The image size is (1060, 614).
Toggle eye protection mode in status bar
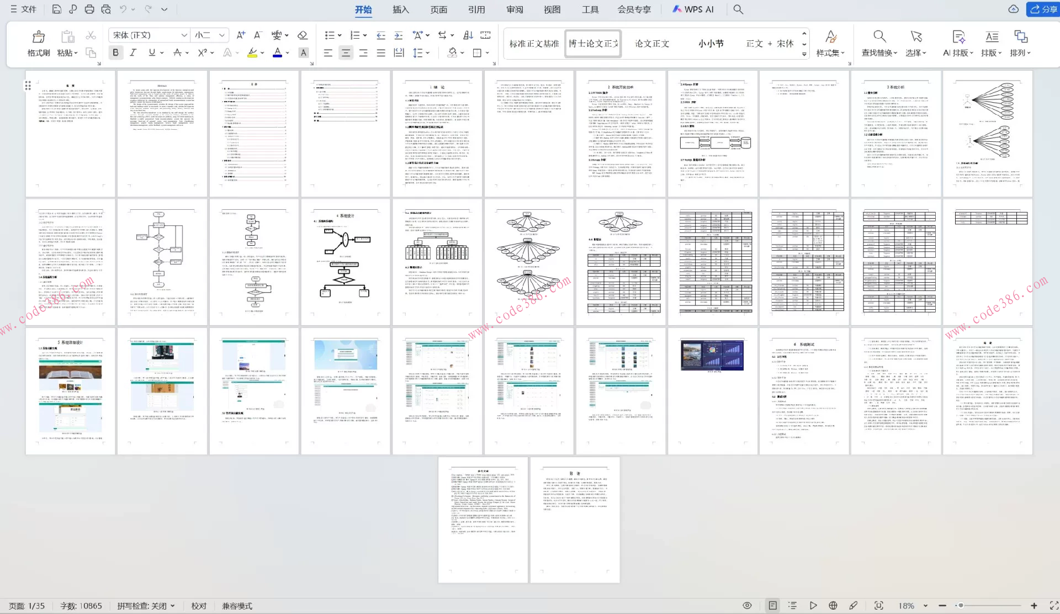click(747, 606)
